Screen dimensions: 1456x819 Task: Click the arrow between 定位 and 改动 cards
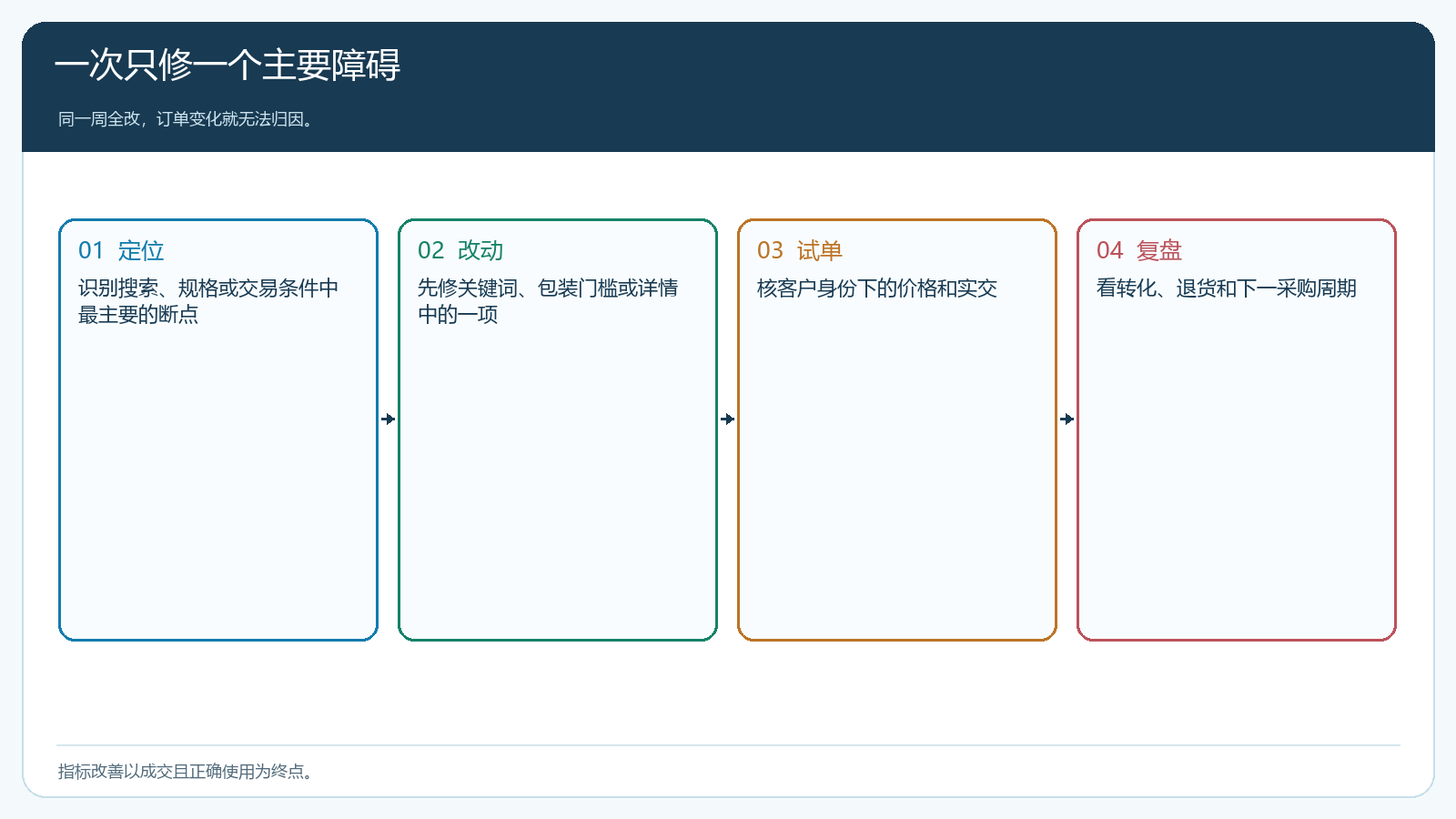[x=389, y=419]
